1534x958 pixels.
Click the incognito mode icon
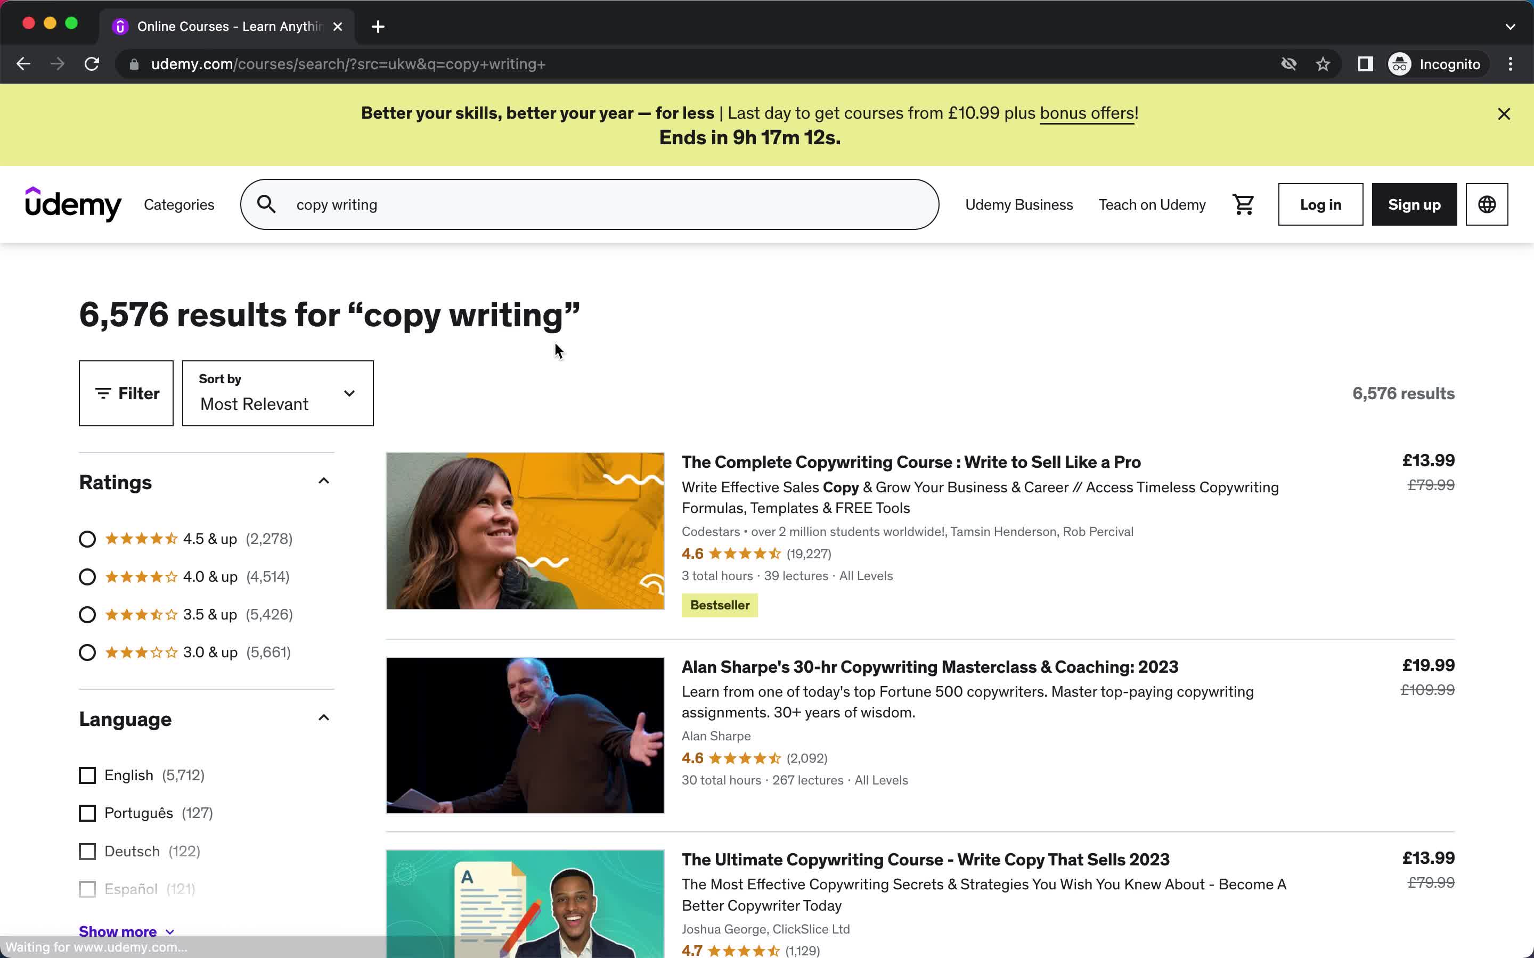tap(1399, 63)
